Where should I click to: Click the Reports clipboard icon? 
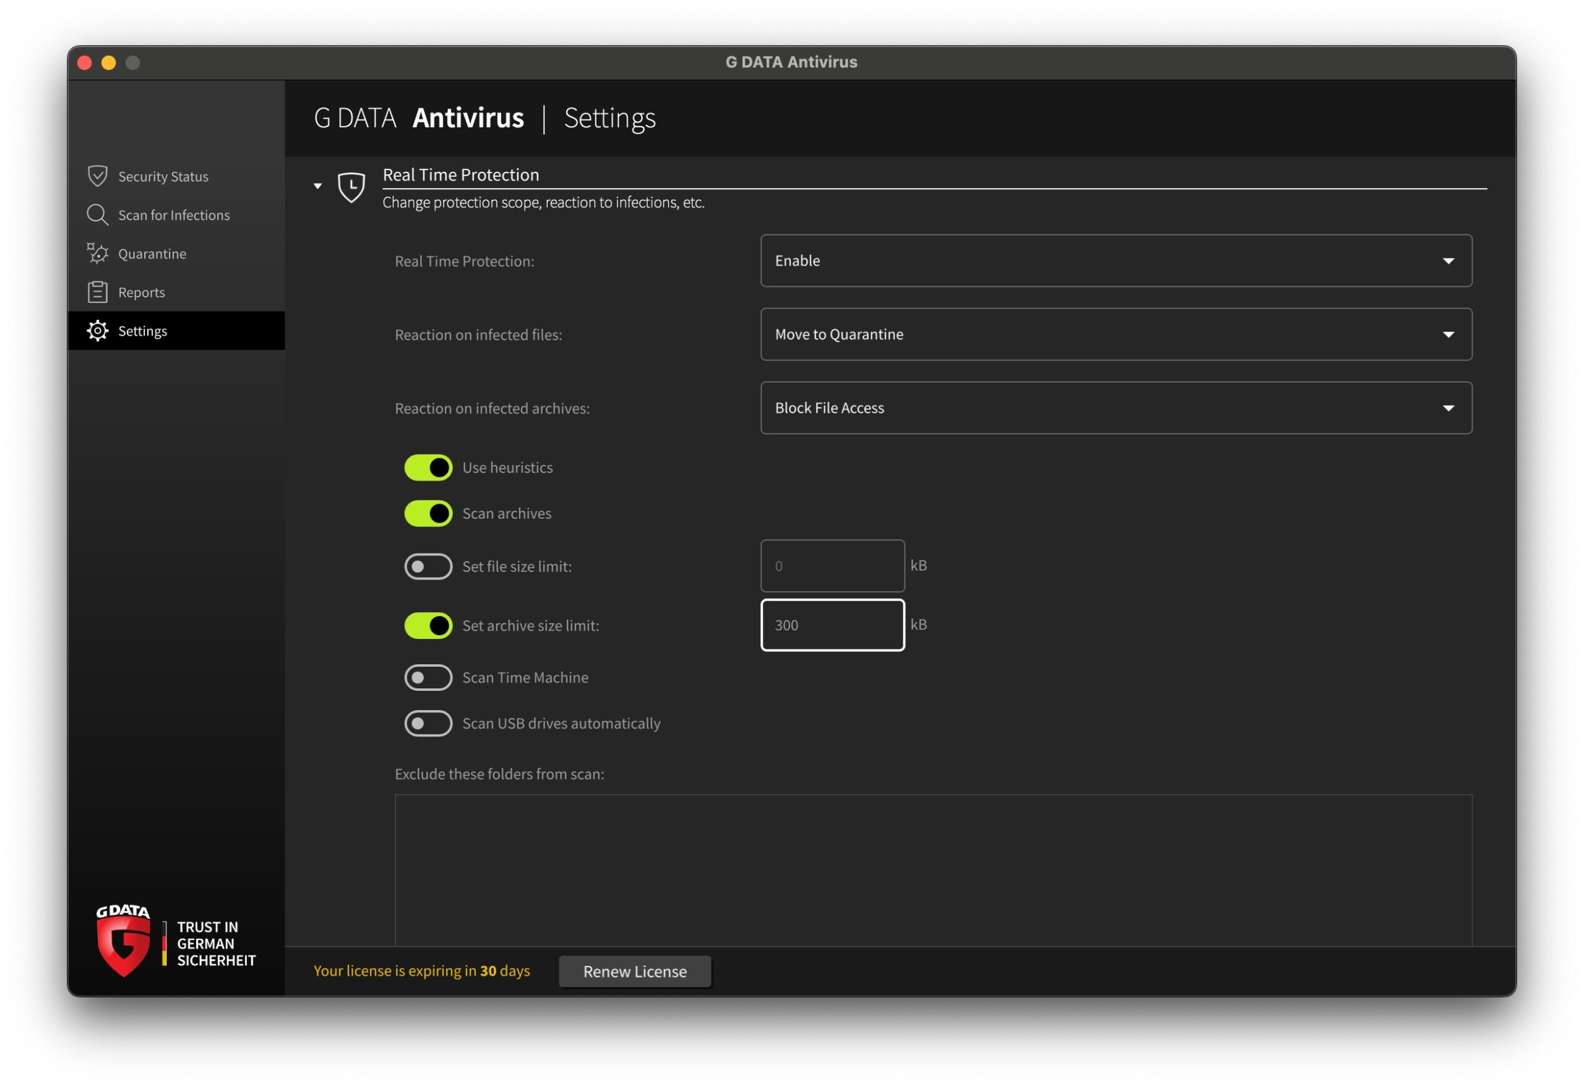point(98,291)
